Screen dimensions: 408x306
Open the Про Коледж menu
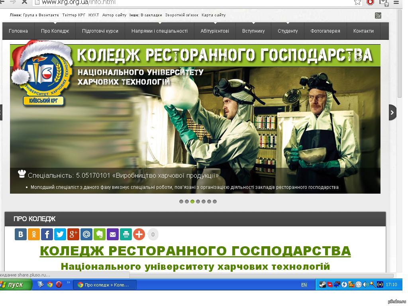pos(55,31)
